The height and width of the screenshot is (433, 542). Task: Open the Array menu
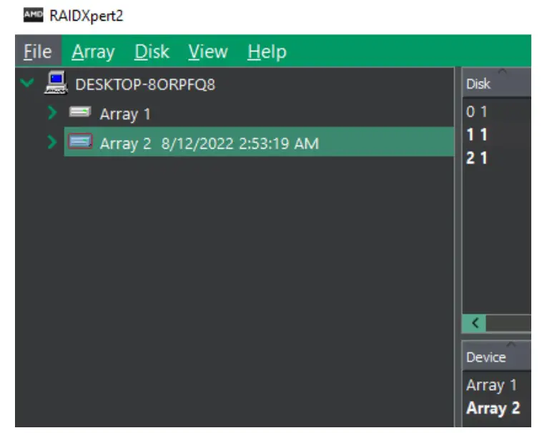93,52
